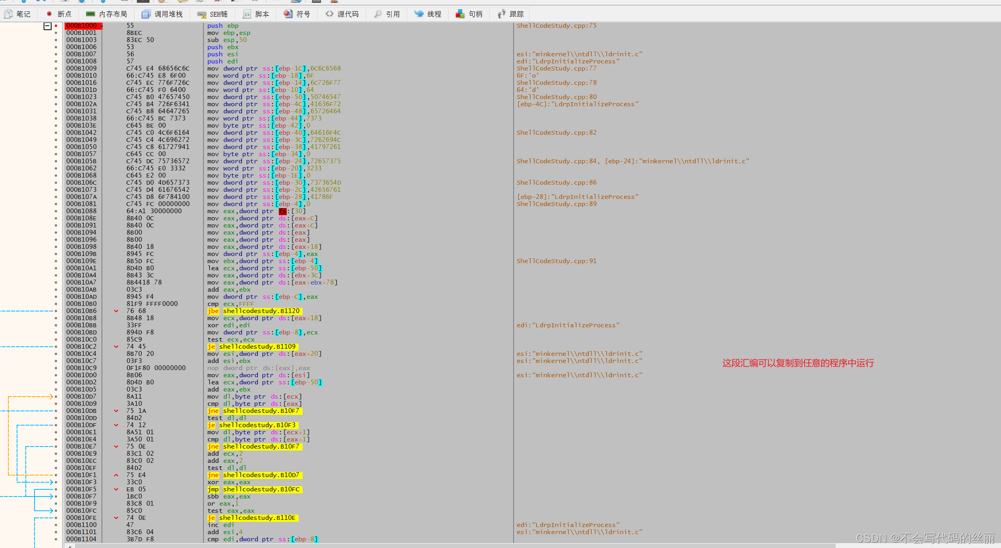
Task: Collapse the function block at 000B1000
Action: [x=48, y=26]
